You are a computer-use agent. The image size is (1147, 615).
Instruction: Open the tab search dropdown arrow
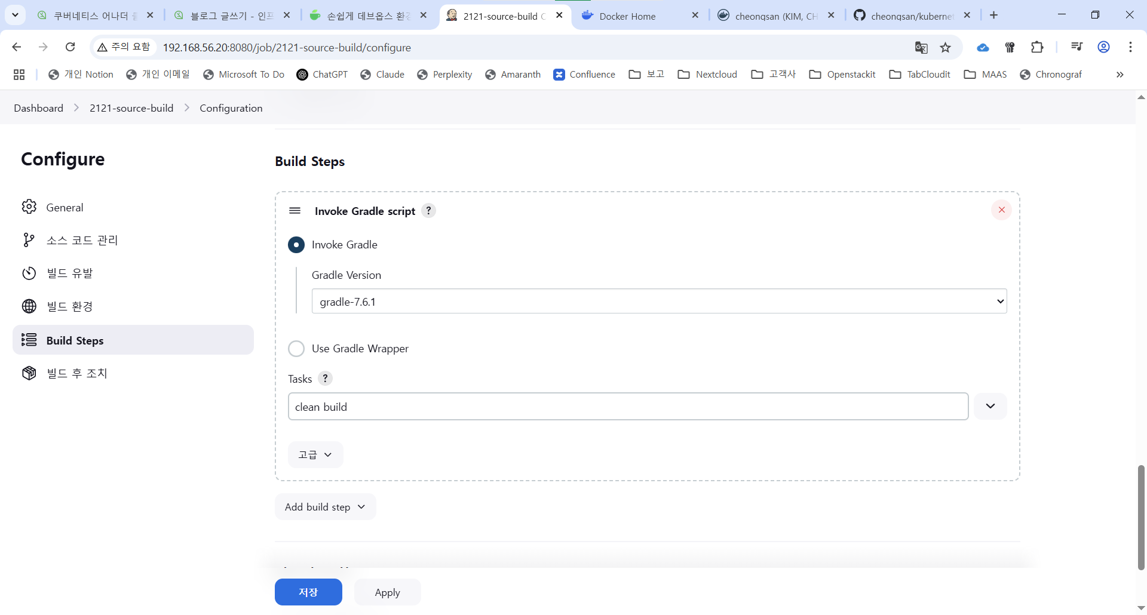pos(15,16)
